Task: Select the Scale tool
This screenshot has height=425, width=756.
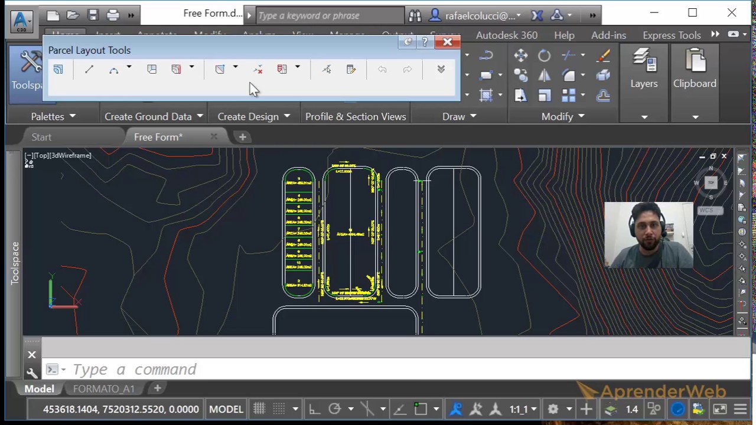Action: [544, 96]
